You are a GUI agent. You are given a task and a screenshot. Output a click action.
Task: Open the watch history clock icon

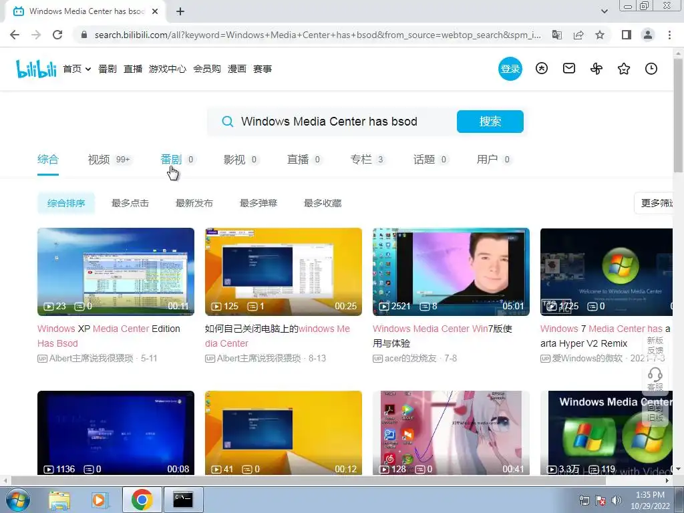[x=651, y=69]
